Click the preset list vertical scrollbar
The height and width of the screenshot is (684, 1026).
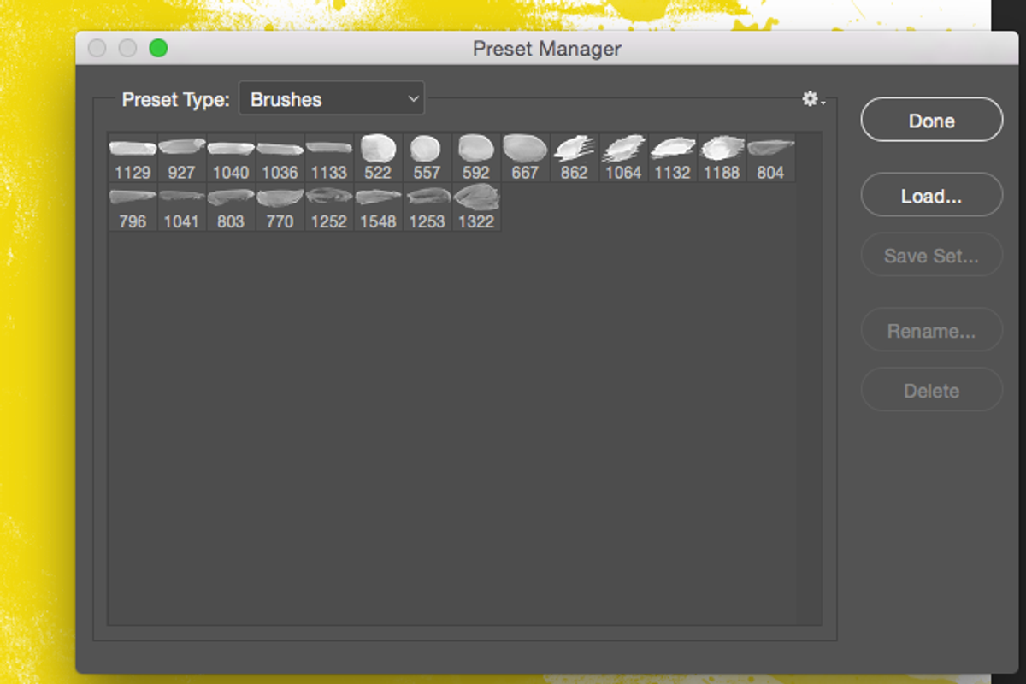click(809, 379)
